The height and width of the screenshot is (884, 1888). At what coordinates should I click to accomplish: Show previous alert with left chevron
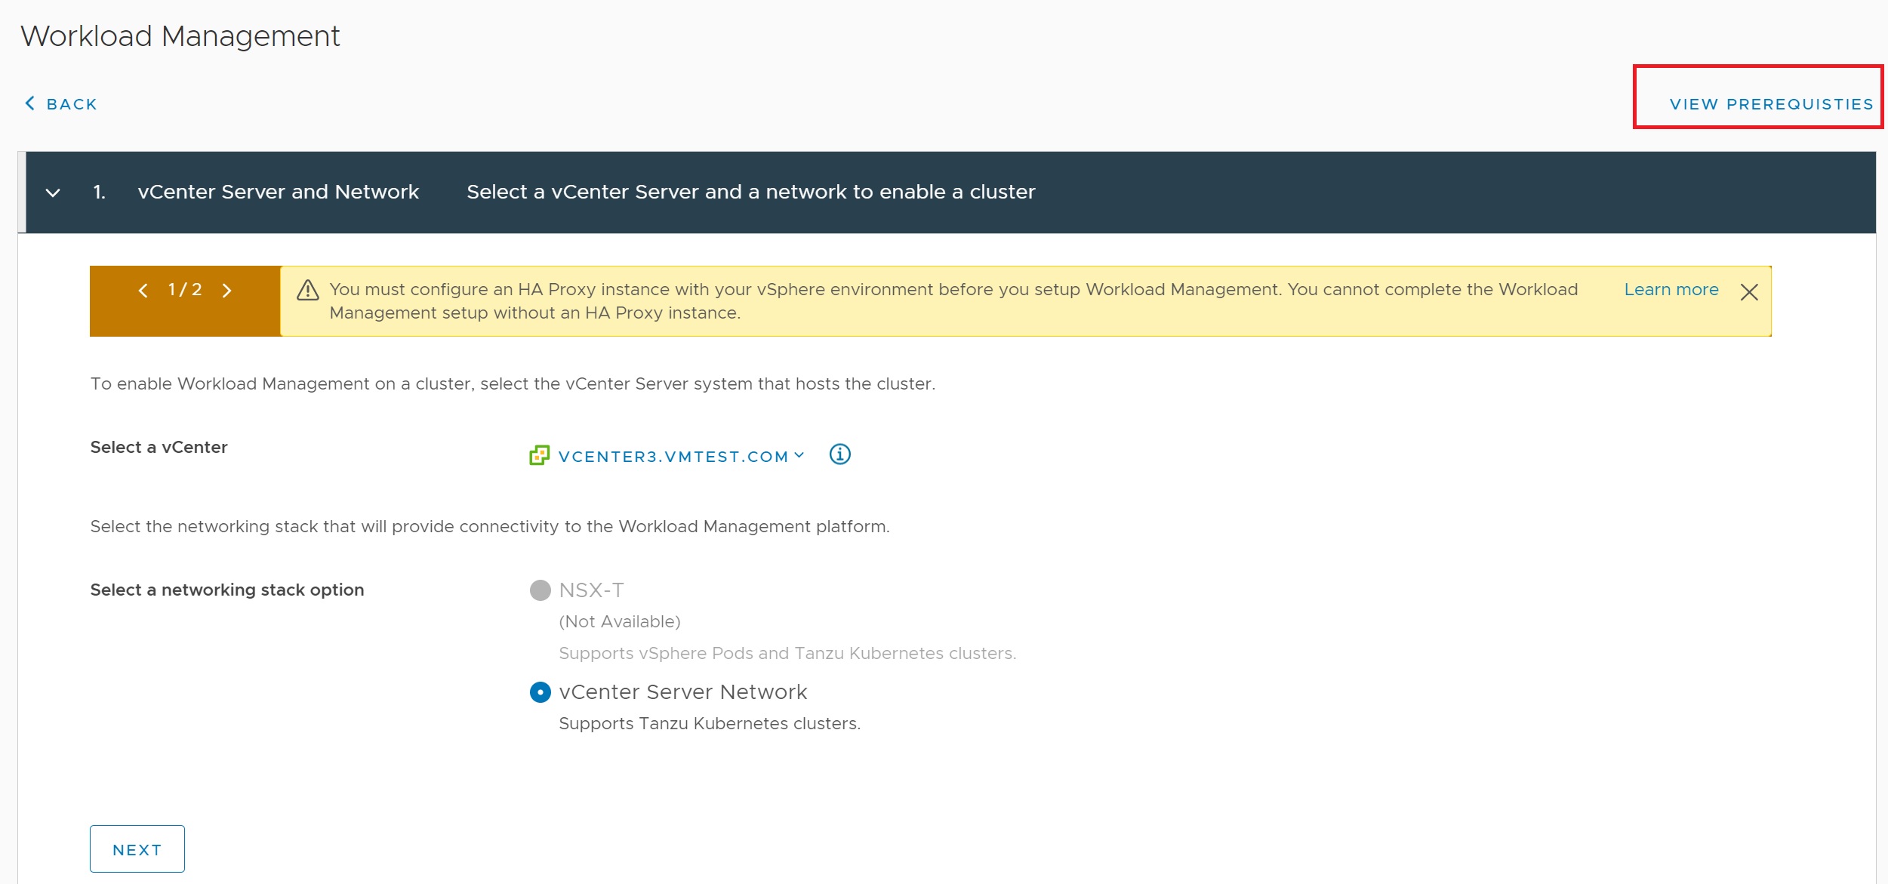143,291
